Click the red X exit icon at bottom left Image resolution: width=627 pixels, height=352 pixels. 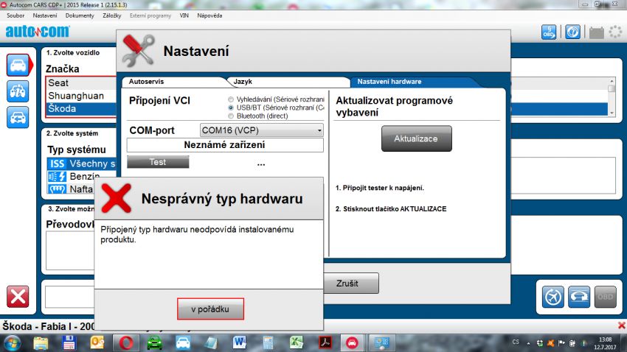pos(18,297)
